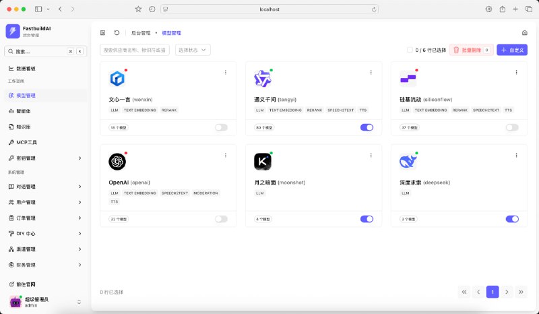Bookmark the page with the star icon
This screenshot has width=539, height=314.
tap(138, 9)
